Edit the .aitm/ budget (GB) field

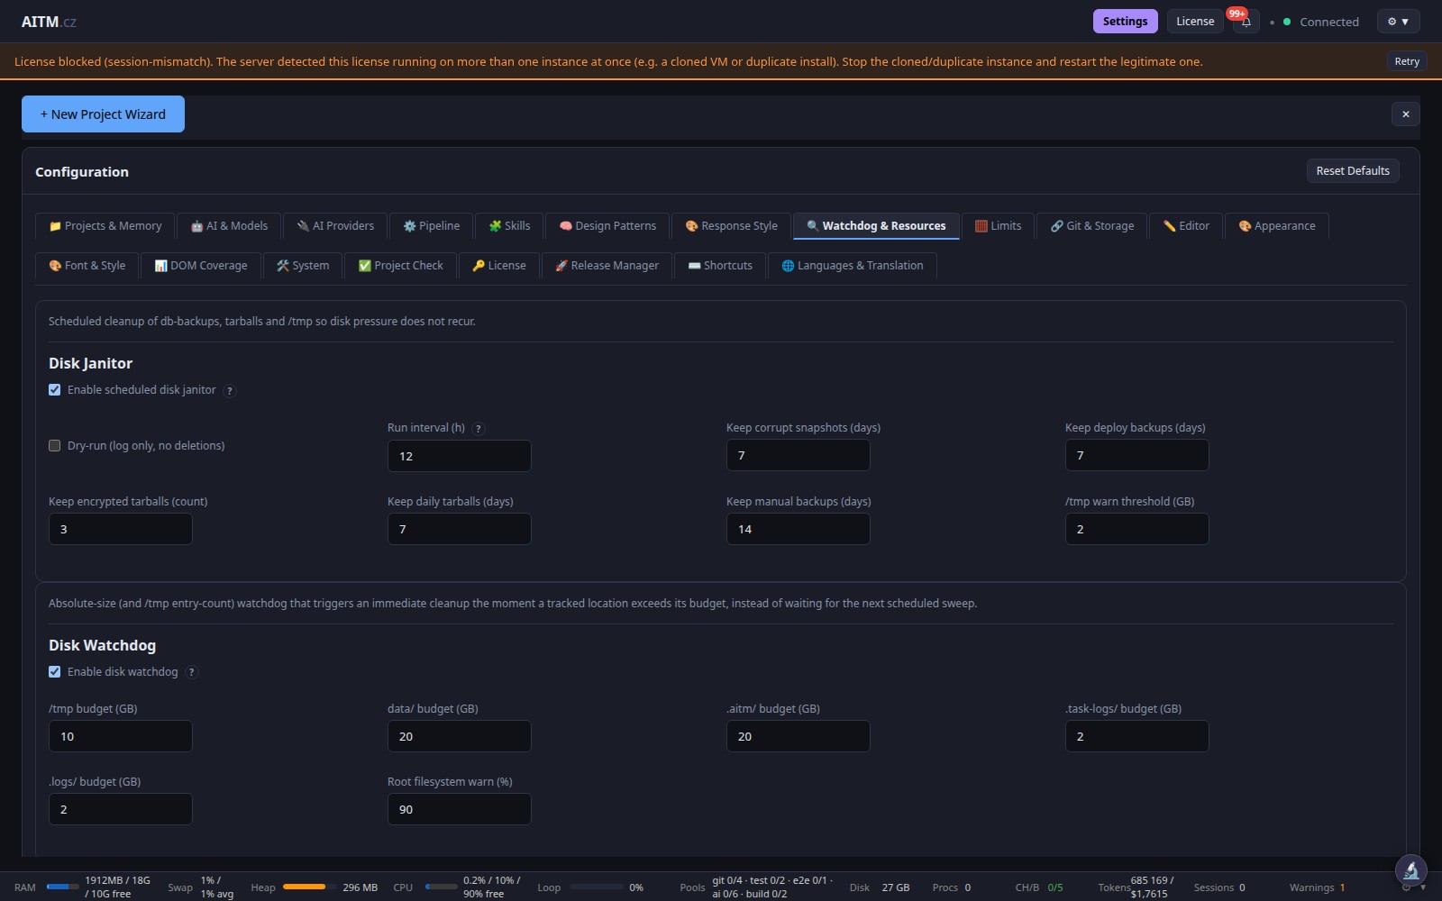(799, 736)
